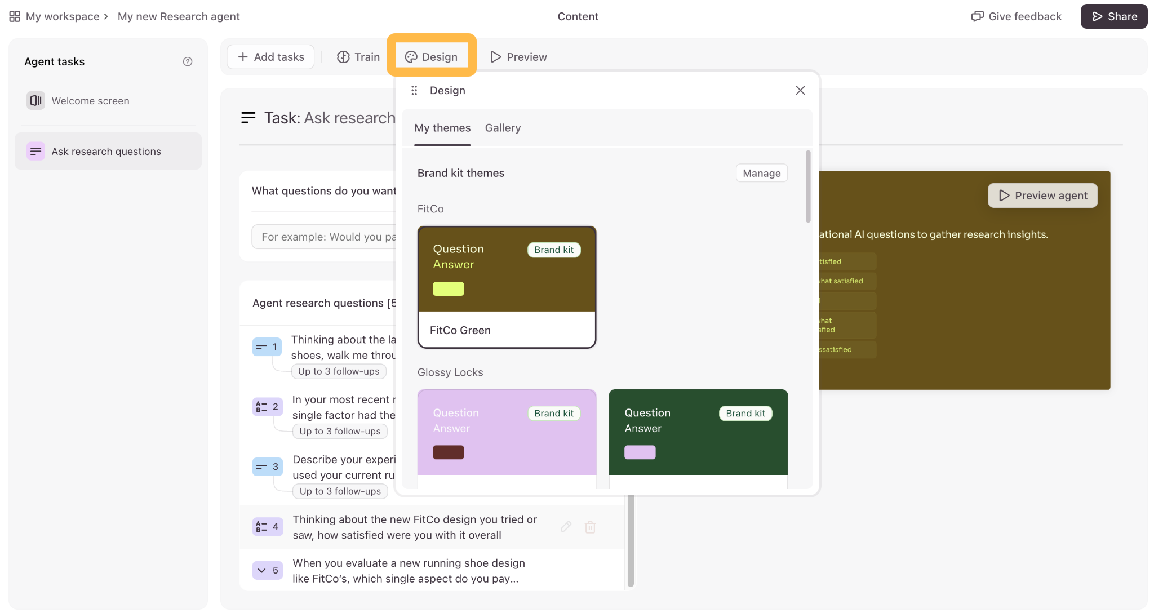Select the Welcome screen task icon
Viewport: 1154px width, 613px height.
[35, 100]
